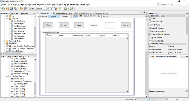
Task: Select the Preview Design icon in editor toolbar
Action: (81, 16)
